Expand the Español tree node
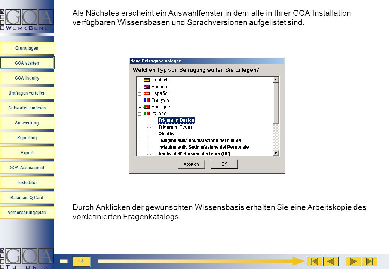Viewport: 389px width, 269px height. (x=140, y=94)
